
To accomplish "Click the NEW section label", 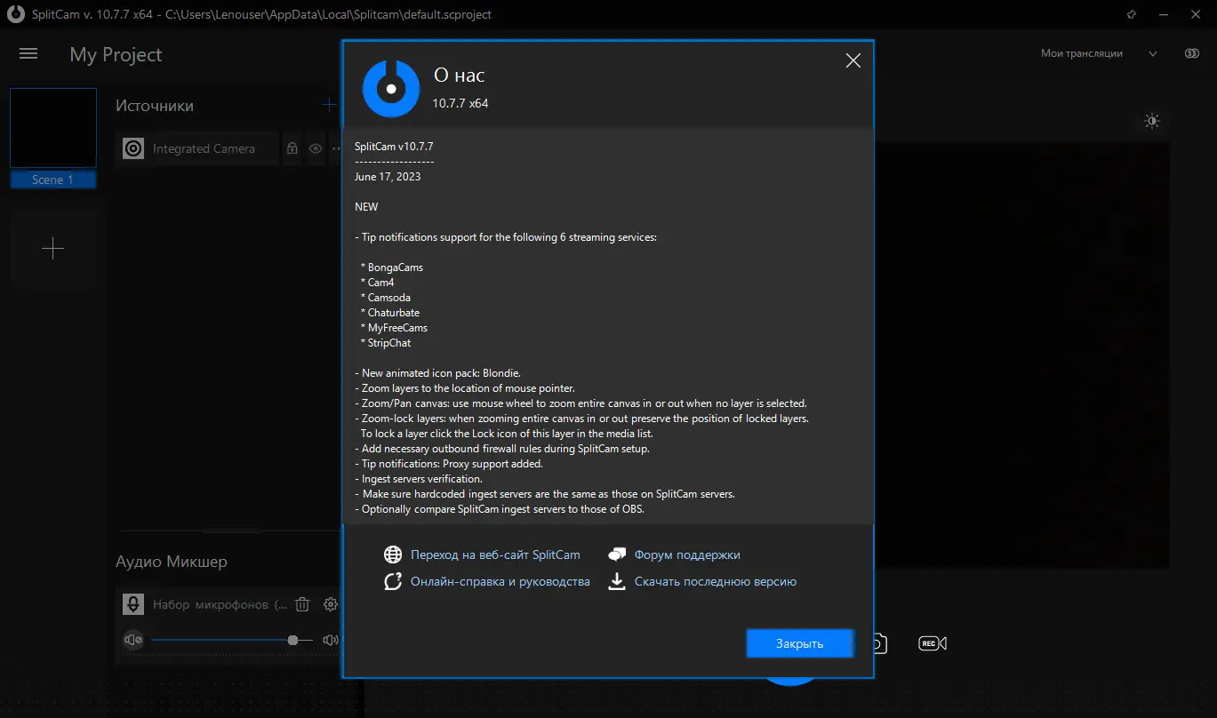I will 366,207.
